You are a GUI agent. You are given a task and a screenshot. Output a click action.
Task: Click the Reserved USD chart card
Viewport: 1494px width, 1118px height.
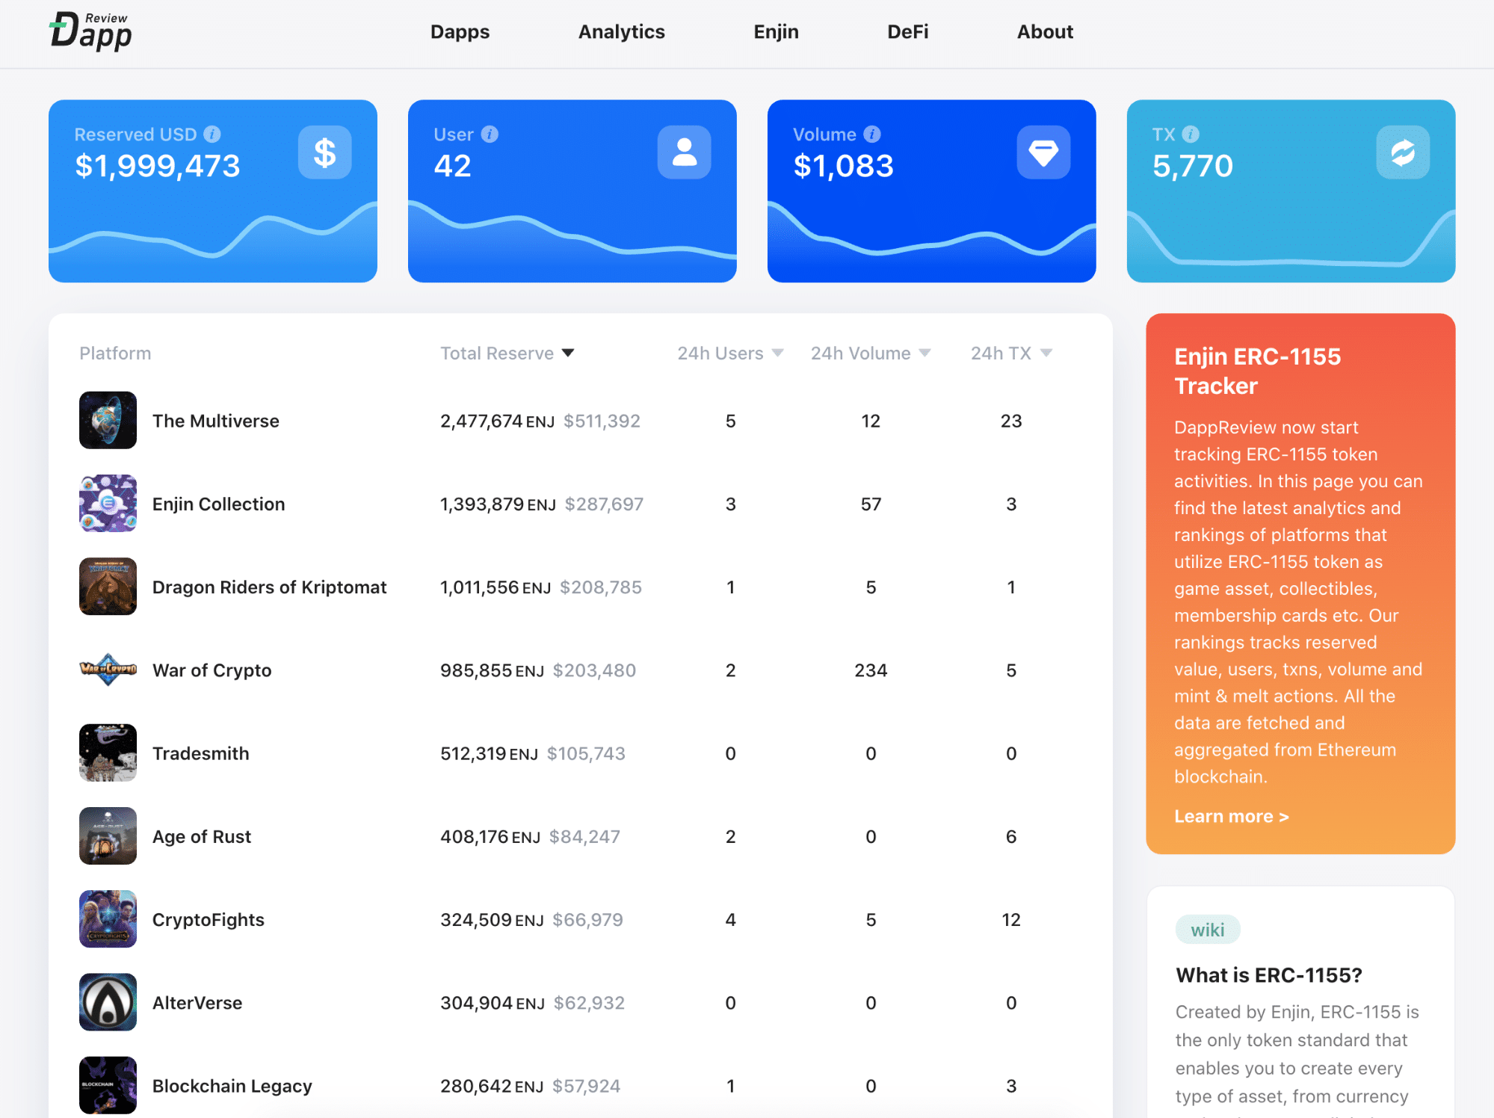tap(213, 191)
